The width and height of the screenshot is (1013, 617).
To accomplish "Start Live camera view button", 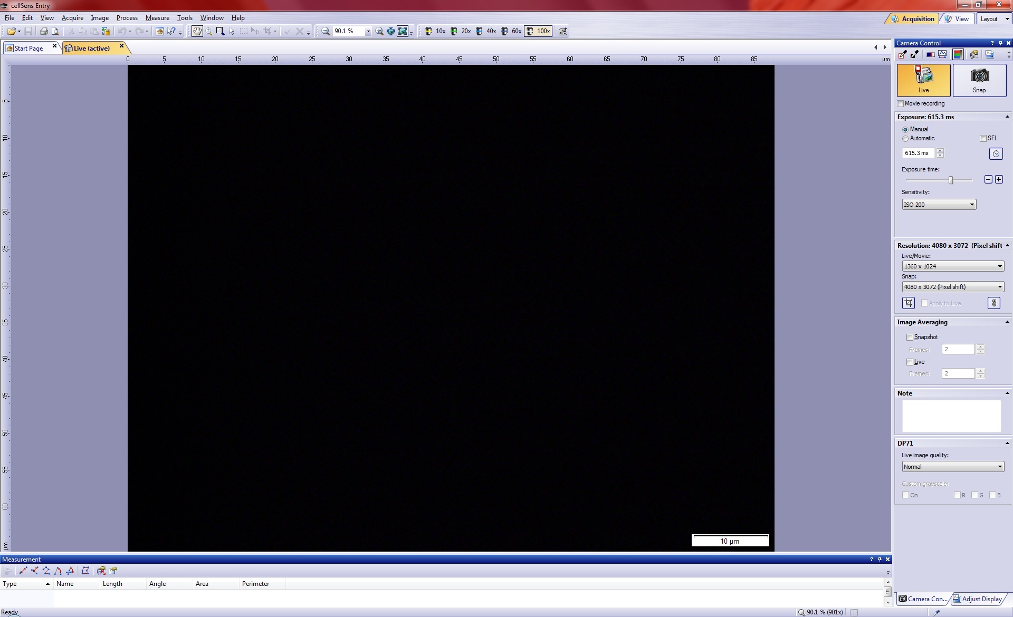I will [923, 80].
